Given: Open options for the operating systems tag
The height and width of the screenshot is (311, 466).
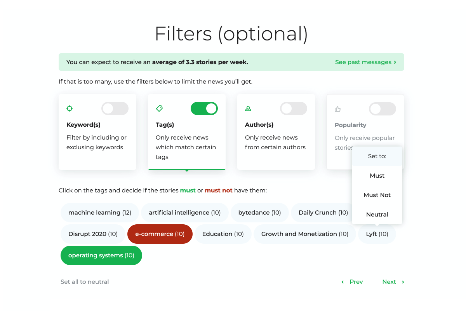Looking at the screenshot, I should click(101, 255).
